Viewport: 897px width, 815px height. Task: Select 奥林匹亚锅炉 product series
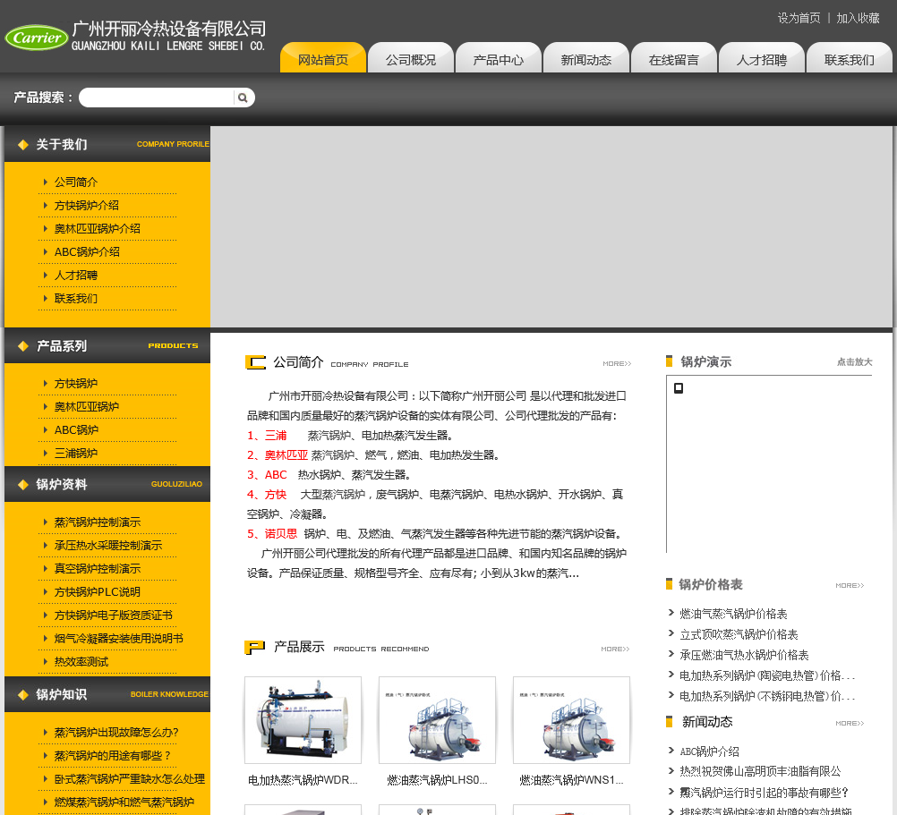86,407
